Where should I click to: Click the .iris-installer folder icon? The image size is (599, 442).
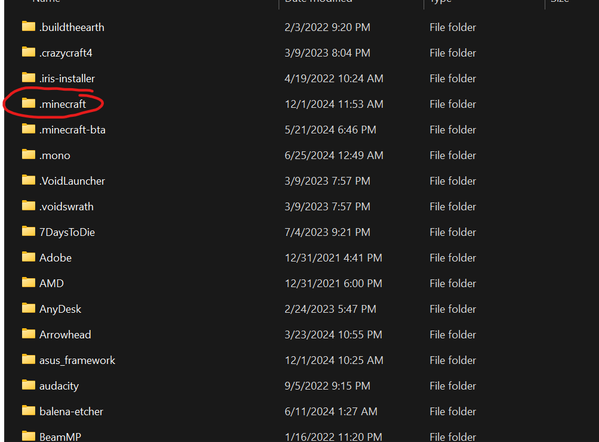coord(29,77)
